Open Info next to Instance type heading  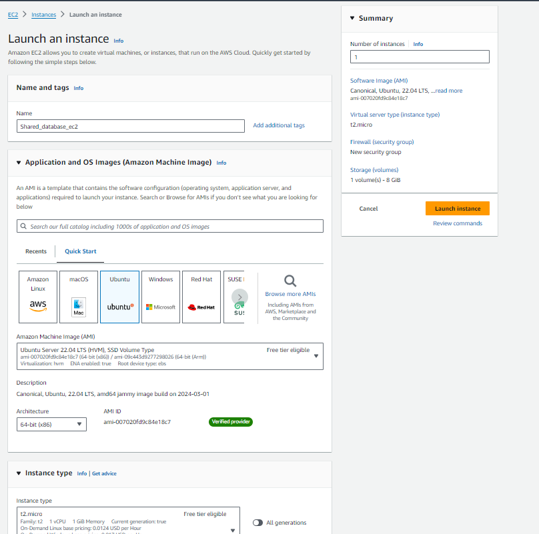point(82,473)
